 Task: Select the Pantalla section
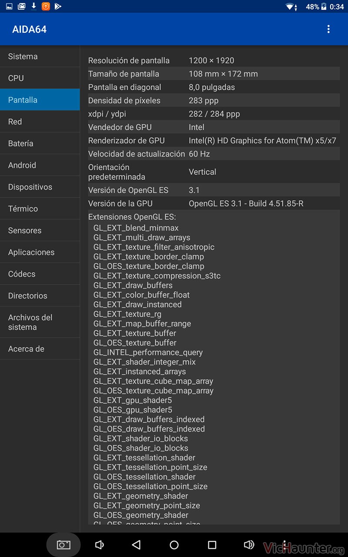(40, 100)
